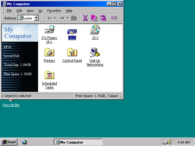The width and height of the screenshot is (195, 146).
Task: Click the Printers label link
Action: (x=49, y=61)
